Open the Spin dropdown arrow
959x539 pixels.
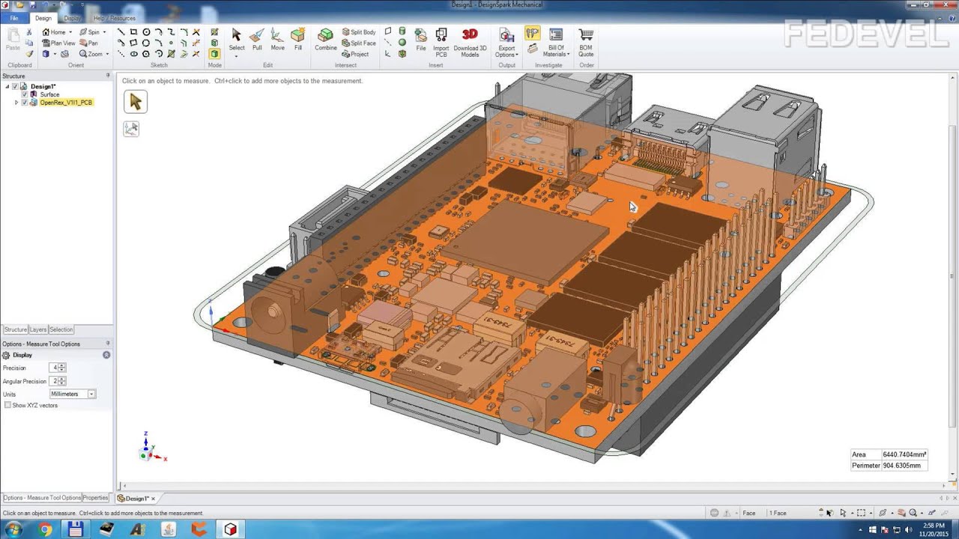click(104, 32)
